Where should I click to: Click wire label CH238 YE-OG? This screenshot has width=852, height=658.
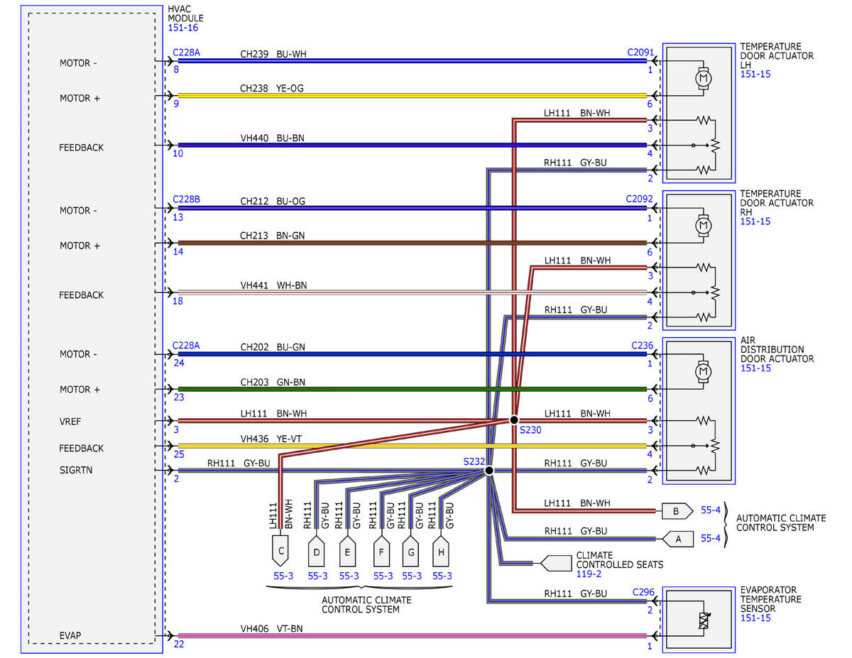click(x=273, y=89)
